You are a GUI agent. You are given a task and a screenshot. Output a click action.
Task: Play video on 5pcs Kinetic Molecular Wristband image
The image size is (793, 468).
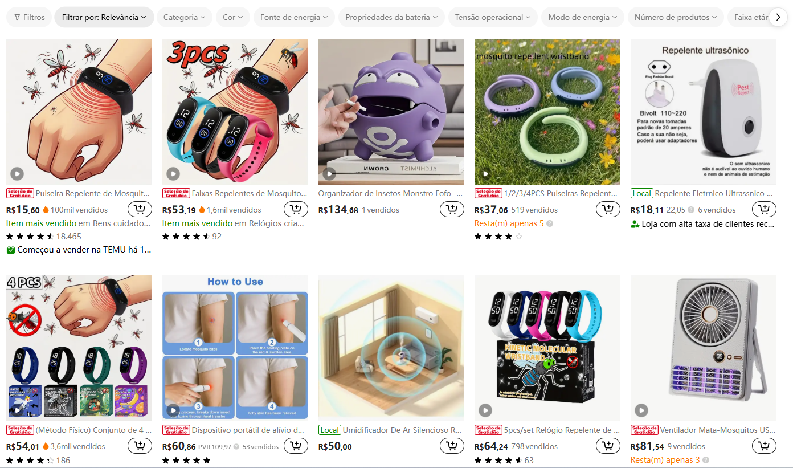tap(485, 410)
